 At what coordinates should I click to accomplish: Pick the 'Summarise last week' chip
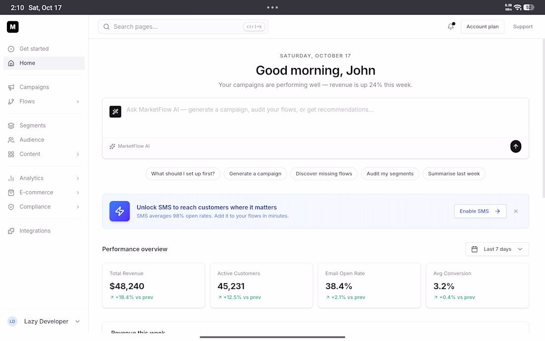point(454,174)
